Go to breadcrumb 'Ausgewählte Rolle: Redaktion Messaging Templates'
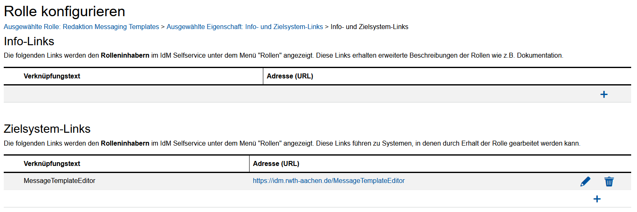Viewport: 637px width, 212px height. tap(81, 27)
